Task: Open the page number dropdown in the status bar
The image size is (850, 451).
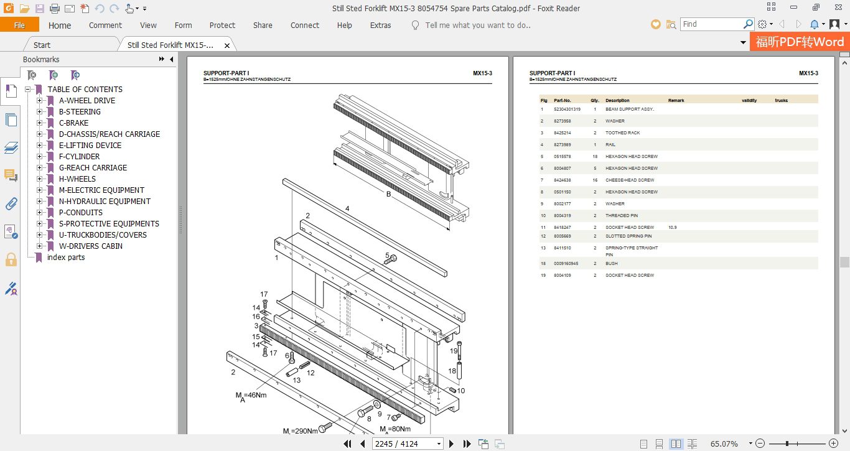Action: (439, 444)
